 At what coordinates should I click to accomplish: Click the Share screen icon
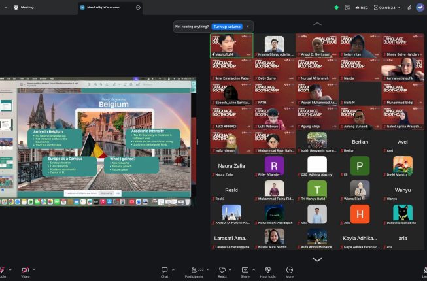[245, 272]
